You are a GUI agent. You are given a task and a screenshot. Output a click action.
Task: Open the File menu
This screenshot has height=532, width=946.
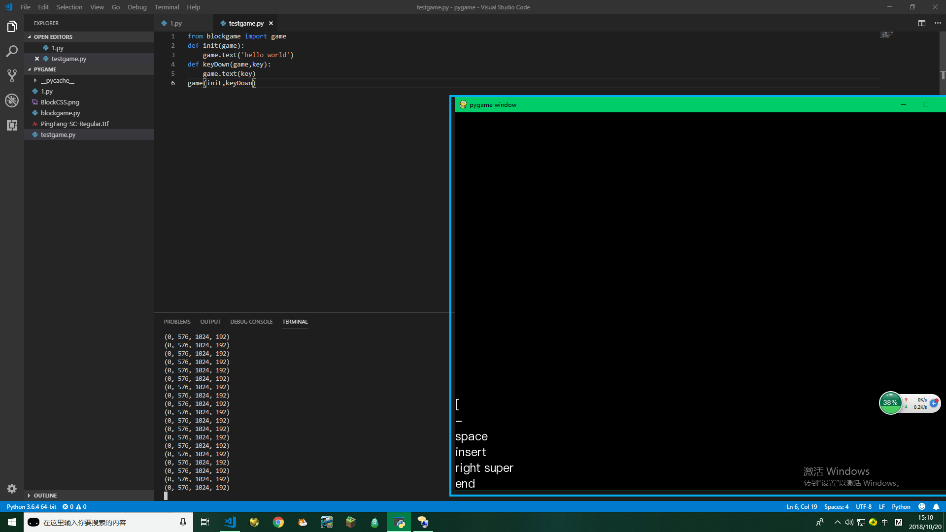[x=26, y=7]
